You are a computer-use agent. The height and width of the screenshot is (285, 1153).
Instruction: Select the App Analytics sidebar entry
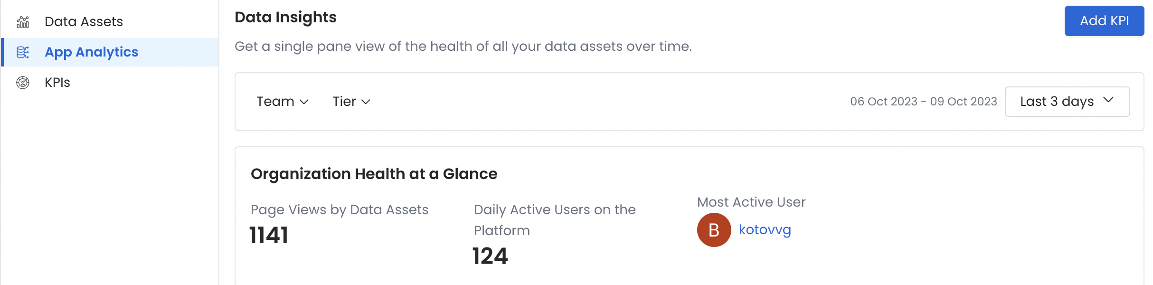click(91, 52)
